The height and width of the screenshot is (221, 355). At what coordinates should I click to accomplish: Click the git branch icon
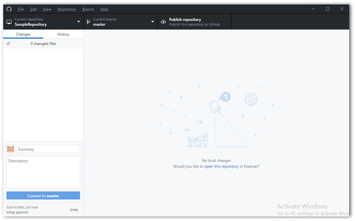pos(88,22)
